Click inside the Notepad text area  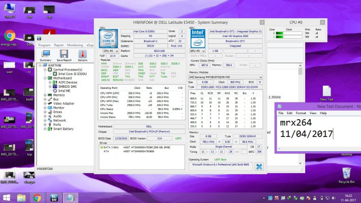[319, 131]
